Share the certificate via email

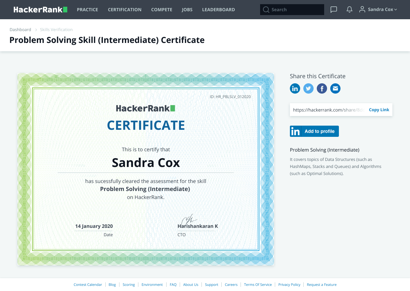click(335, 88)
